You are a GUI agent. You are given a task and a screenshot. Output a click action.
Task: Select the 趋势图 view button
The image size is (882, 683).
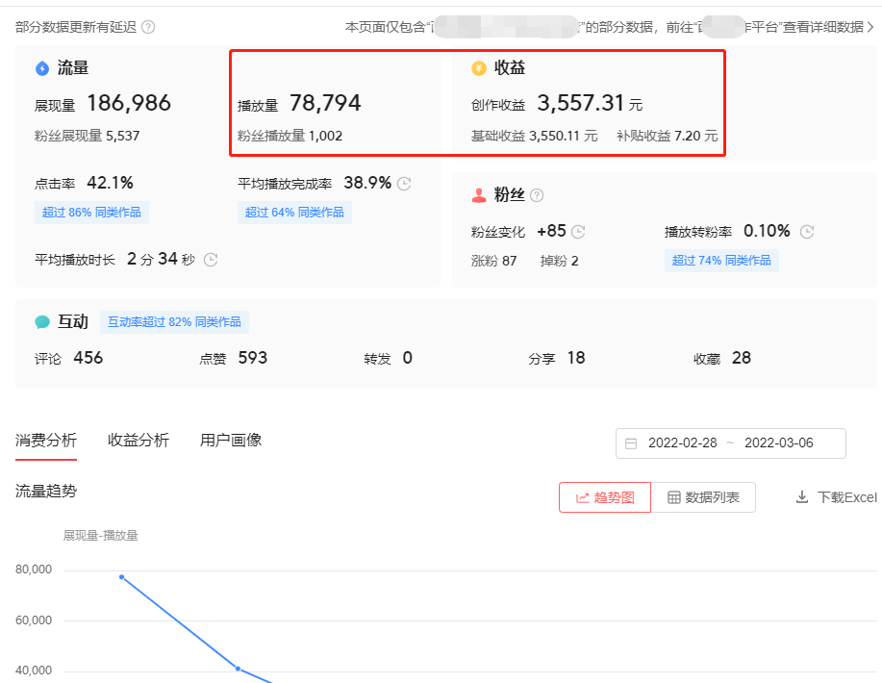(x=605, y=497)
